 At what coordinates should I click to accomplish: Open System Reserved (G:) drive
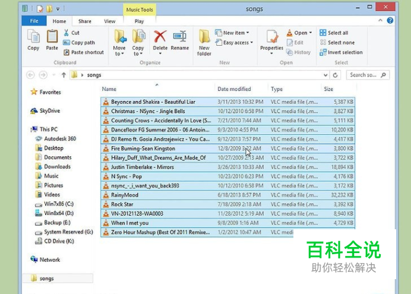click(64, 232)
